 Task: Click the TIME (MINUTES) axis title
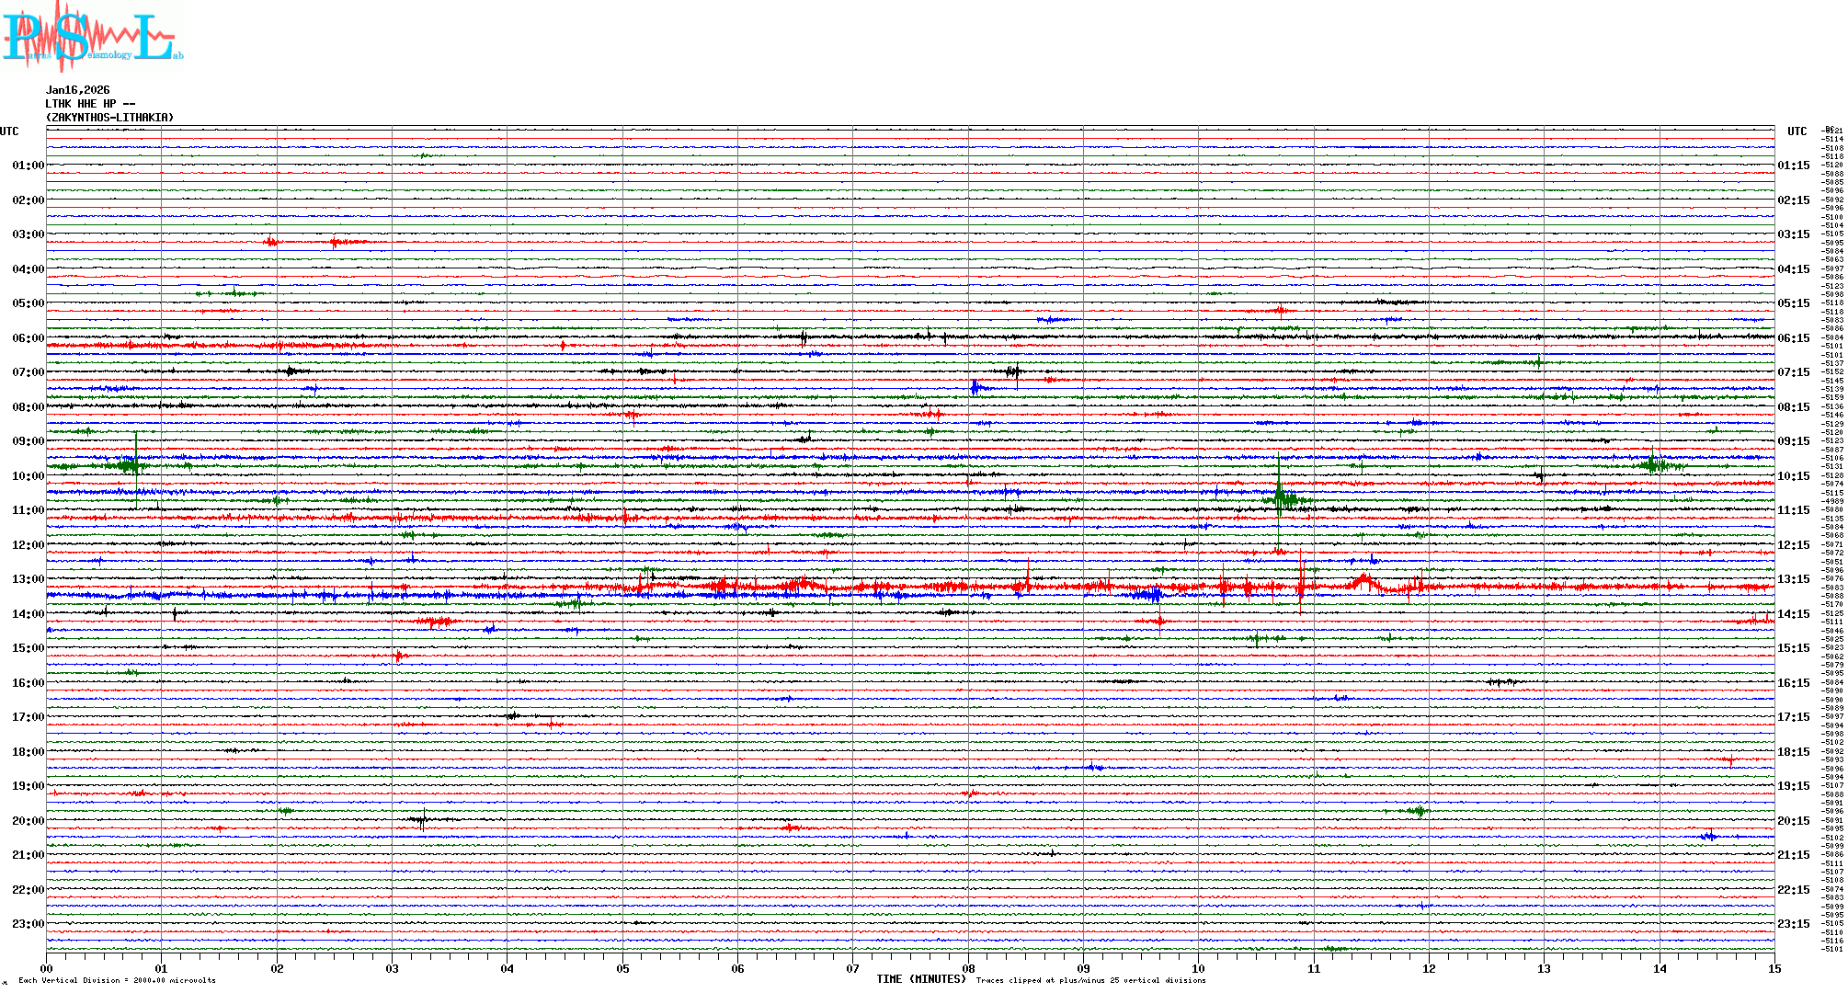coord(920,979)
